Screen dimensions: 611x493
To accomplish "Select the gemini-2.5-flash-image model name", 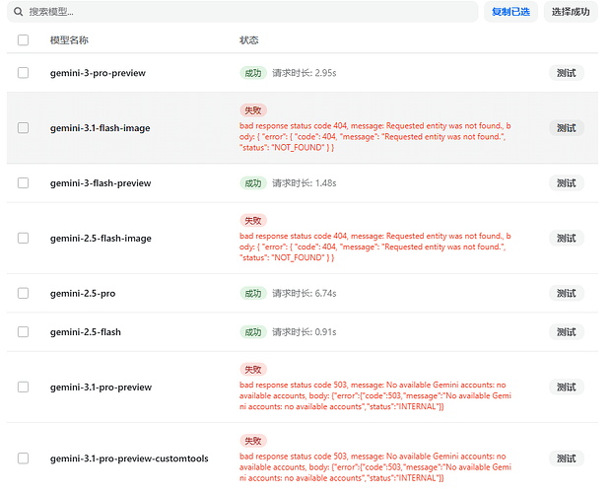I will pyautogui.click(x=101, y=239).
